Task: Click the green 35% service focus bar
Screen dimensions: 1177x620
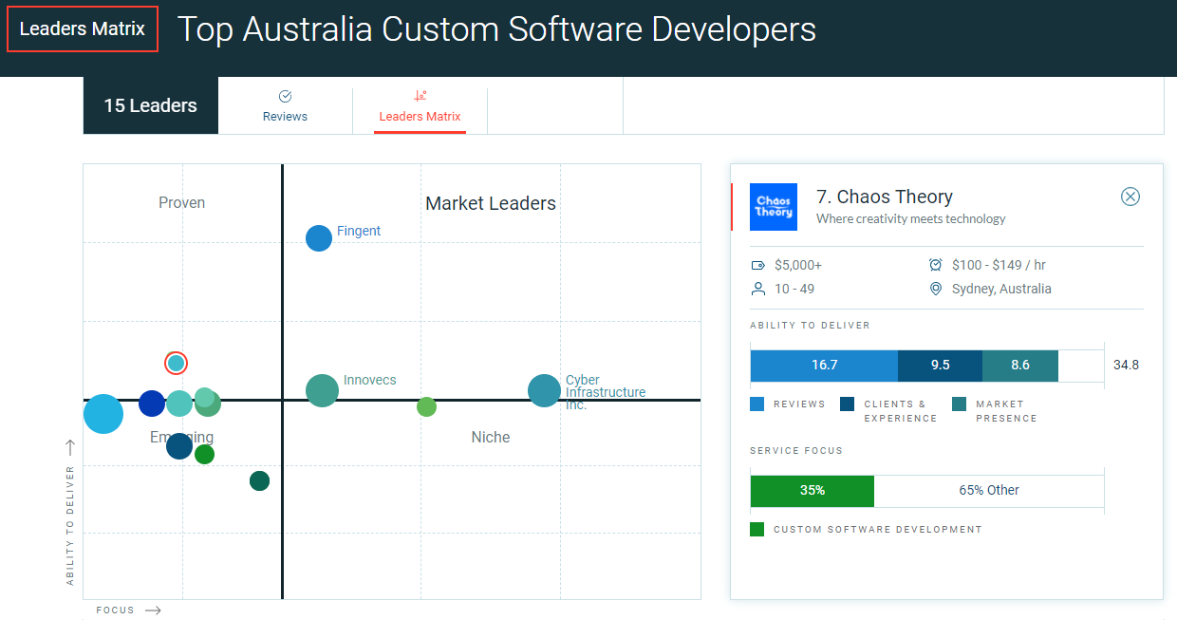Action: pyautogui.click(x=812, y=491)
